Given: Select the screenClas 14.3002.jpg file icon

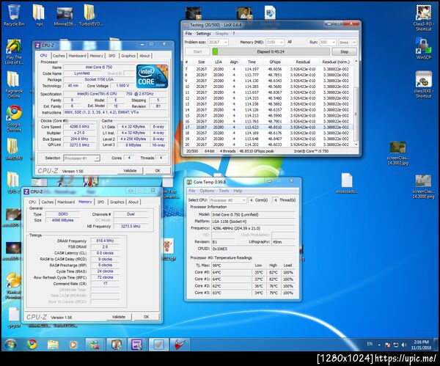Looking at the screenshot, I should point(398,153).
